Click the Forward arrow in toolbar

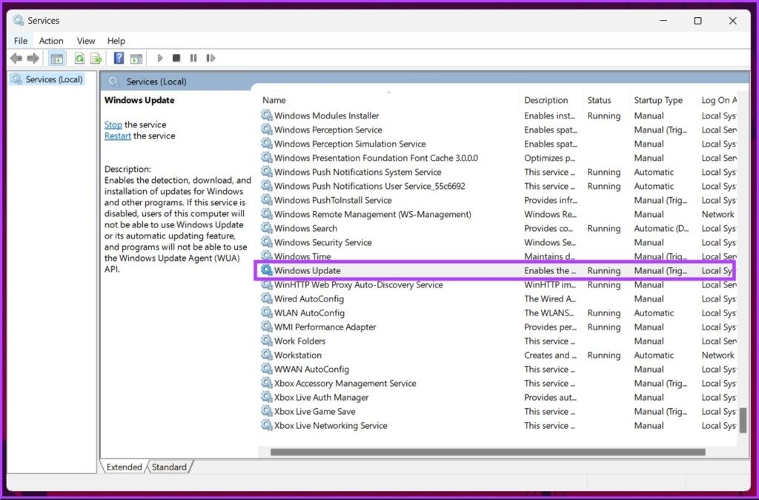[x=33, y=59]
